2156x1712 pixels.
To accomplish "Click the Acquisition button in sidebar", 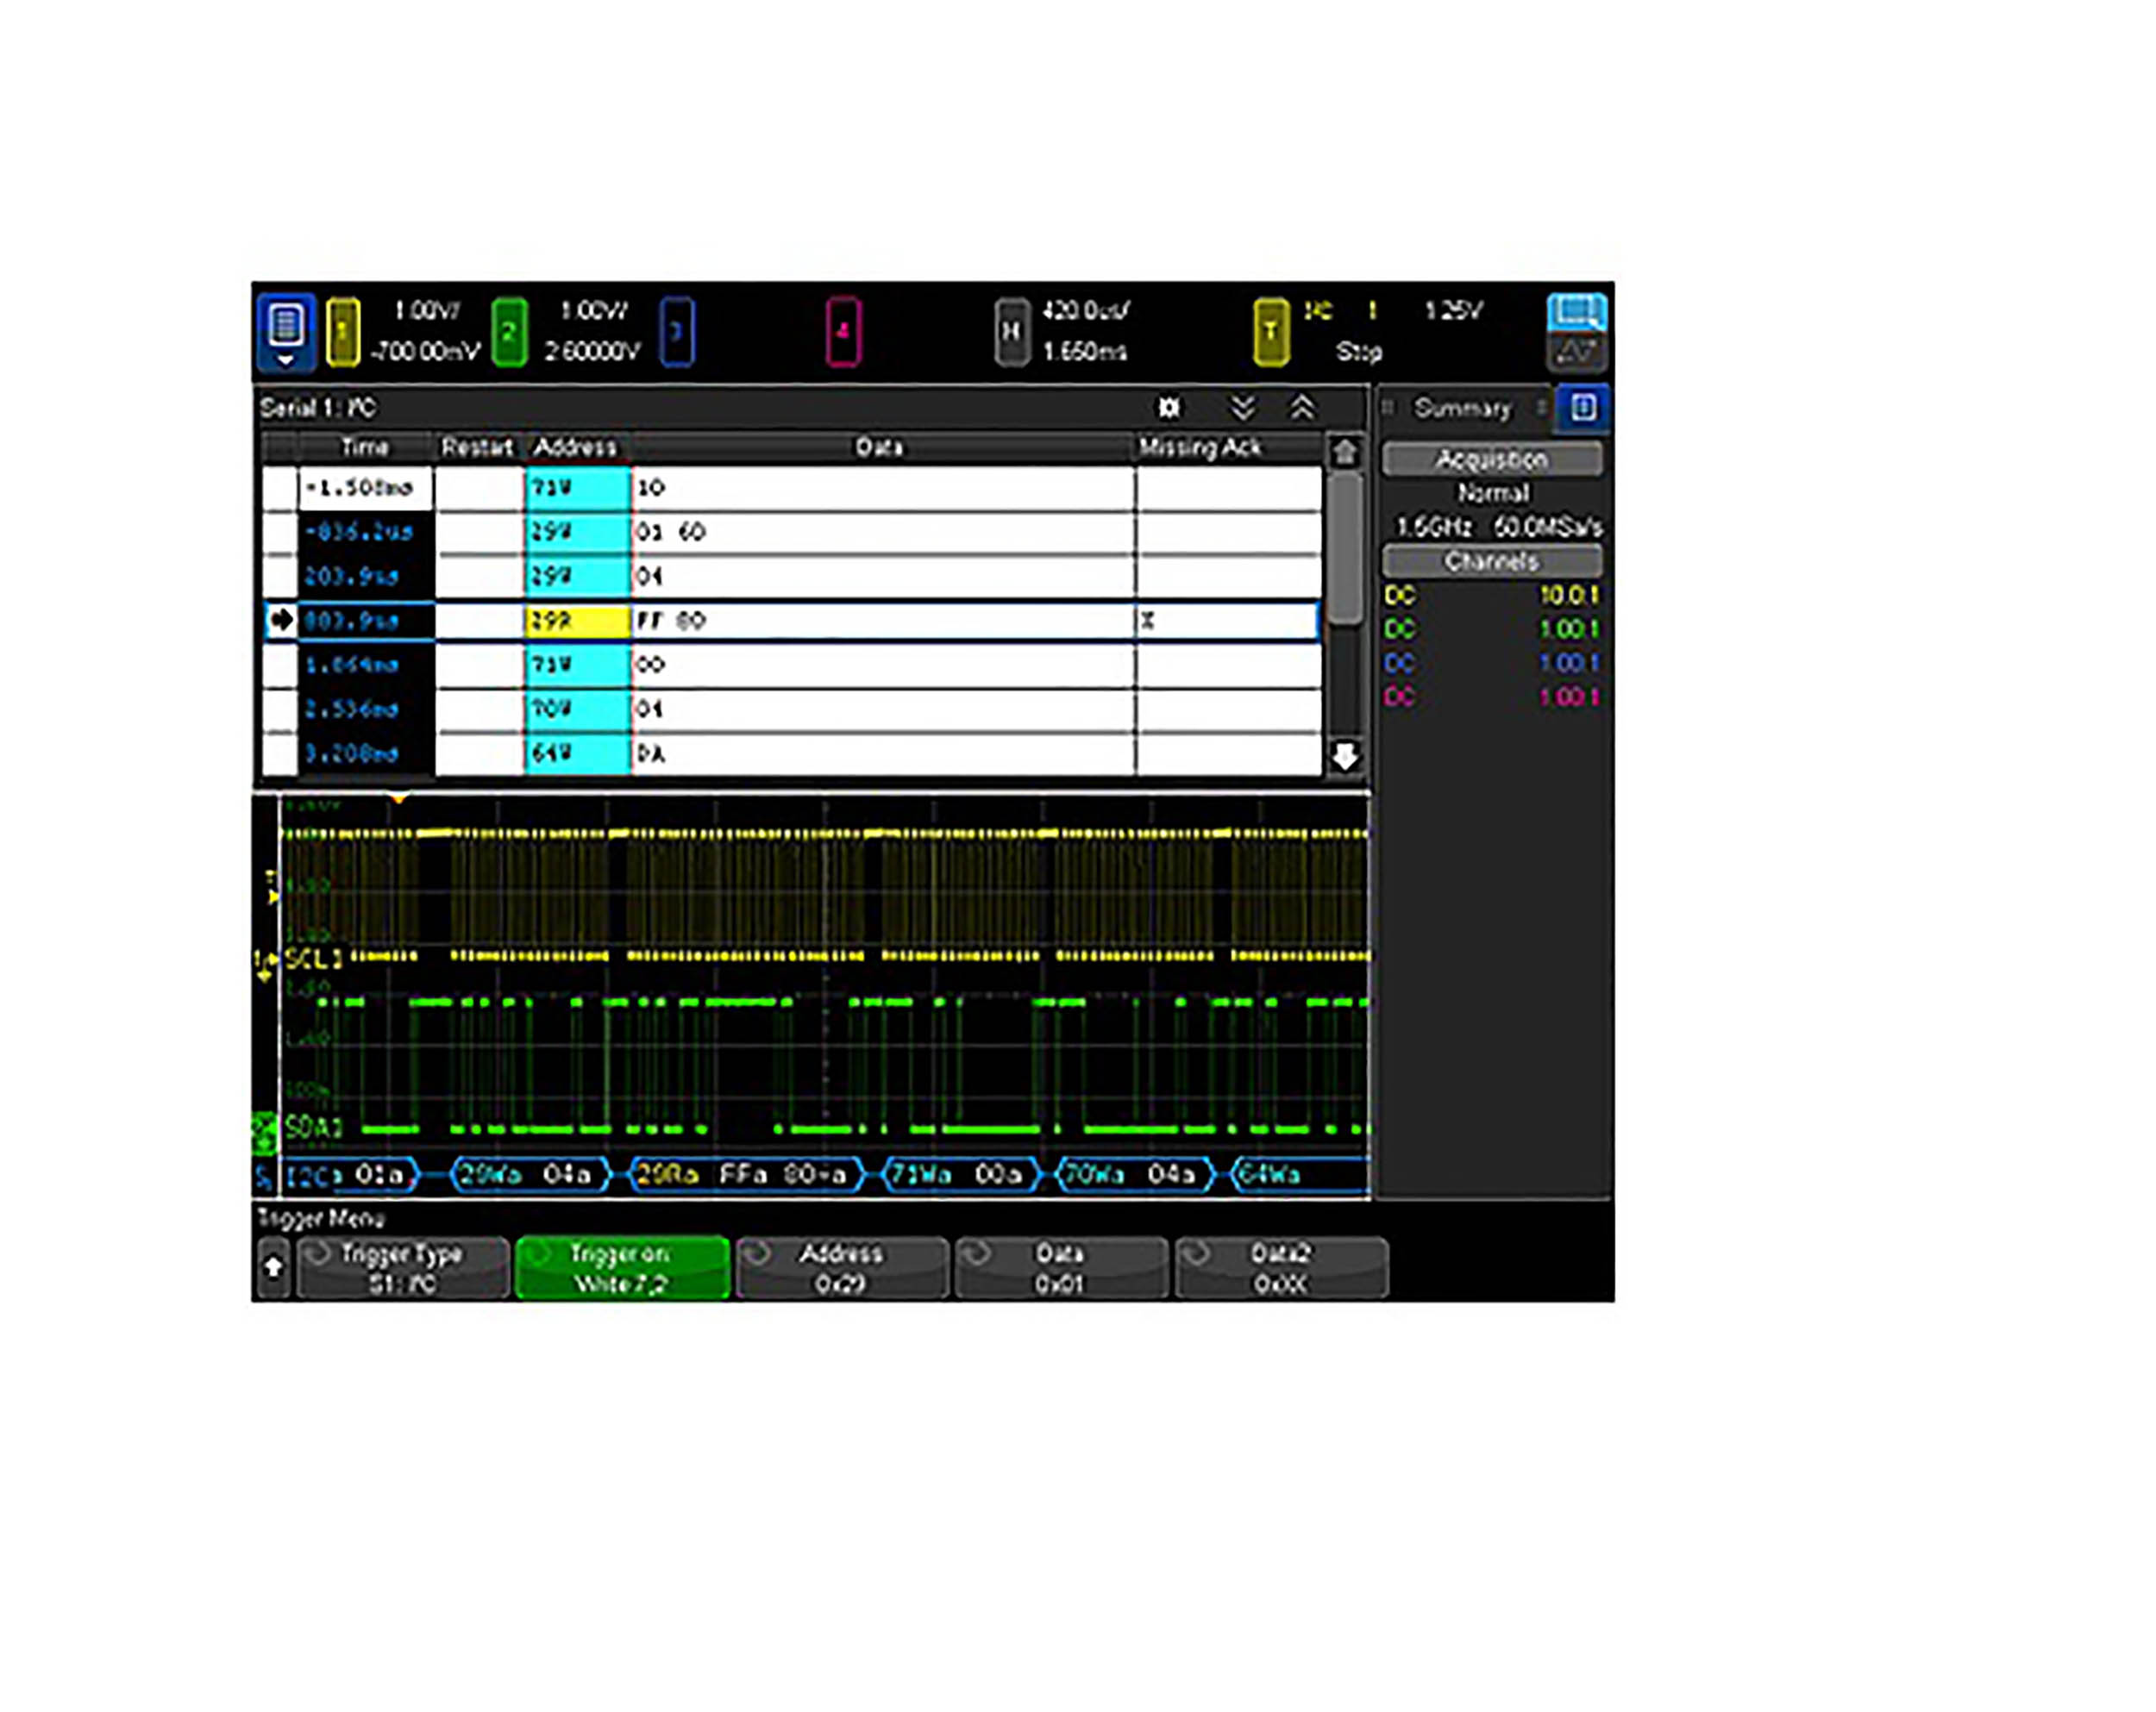I will coord(1492,459).
